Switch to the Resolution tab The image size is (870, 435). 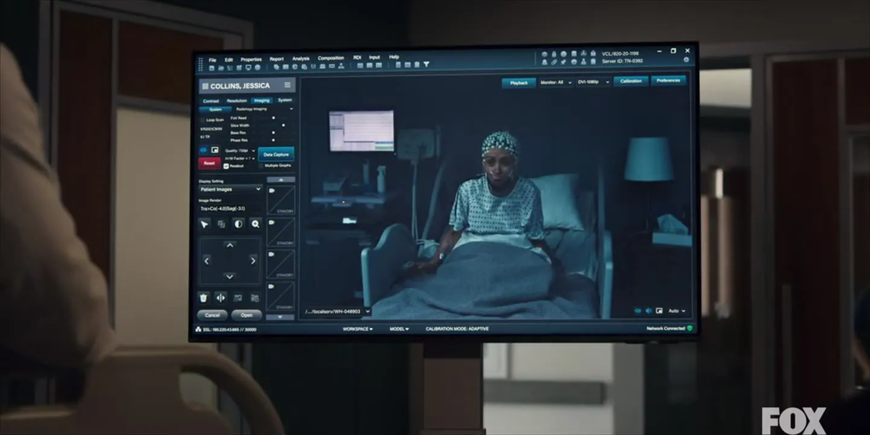pos(237,101)
